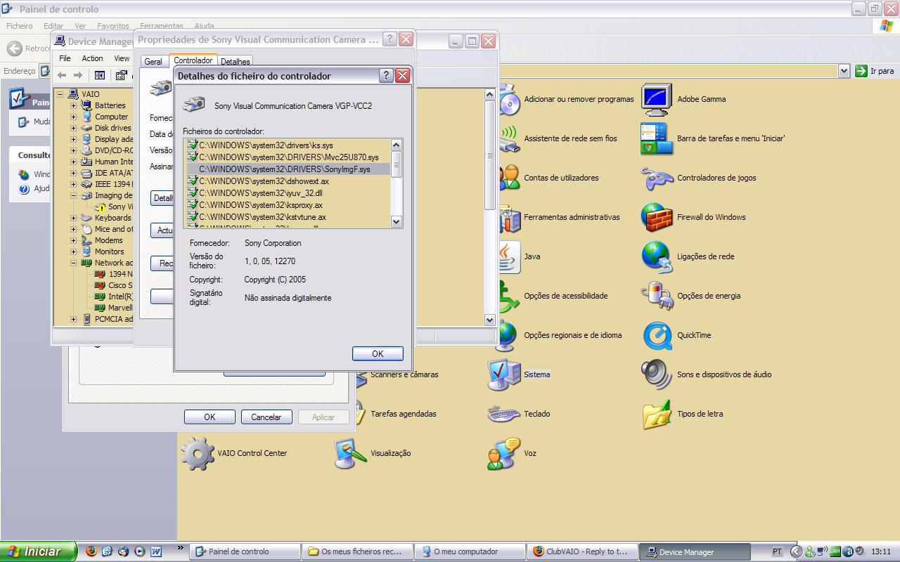Open Java coffee cup icon
Viewport: 900px width, 562px height.
pyautogui.click(x=508, y=256)
